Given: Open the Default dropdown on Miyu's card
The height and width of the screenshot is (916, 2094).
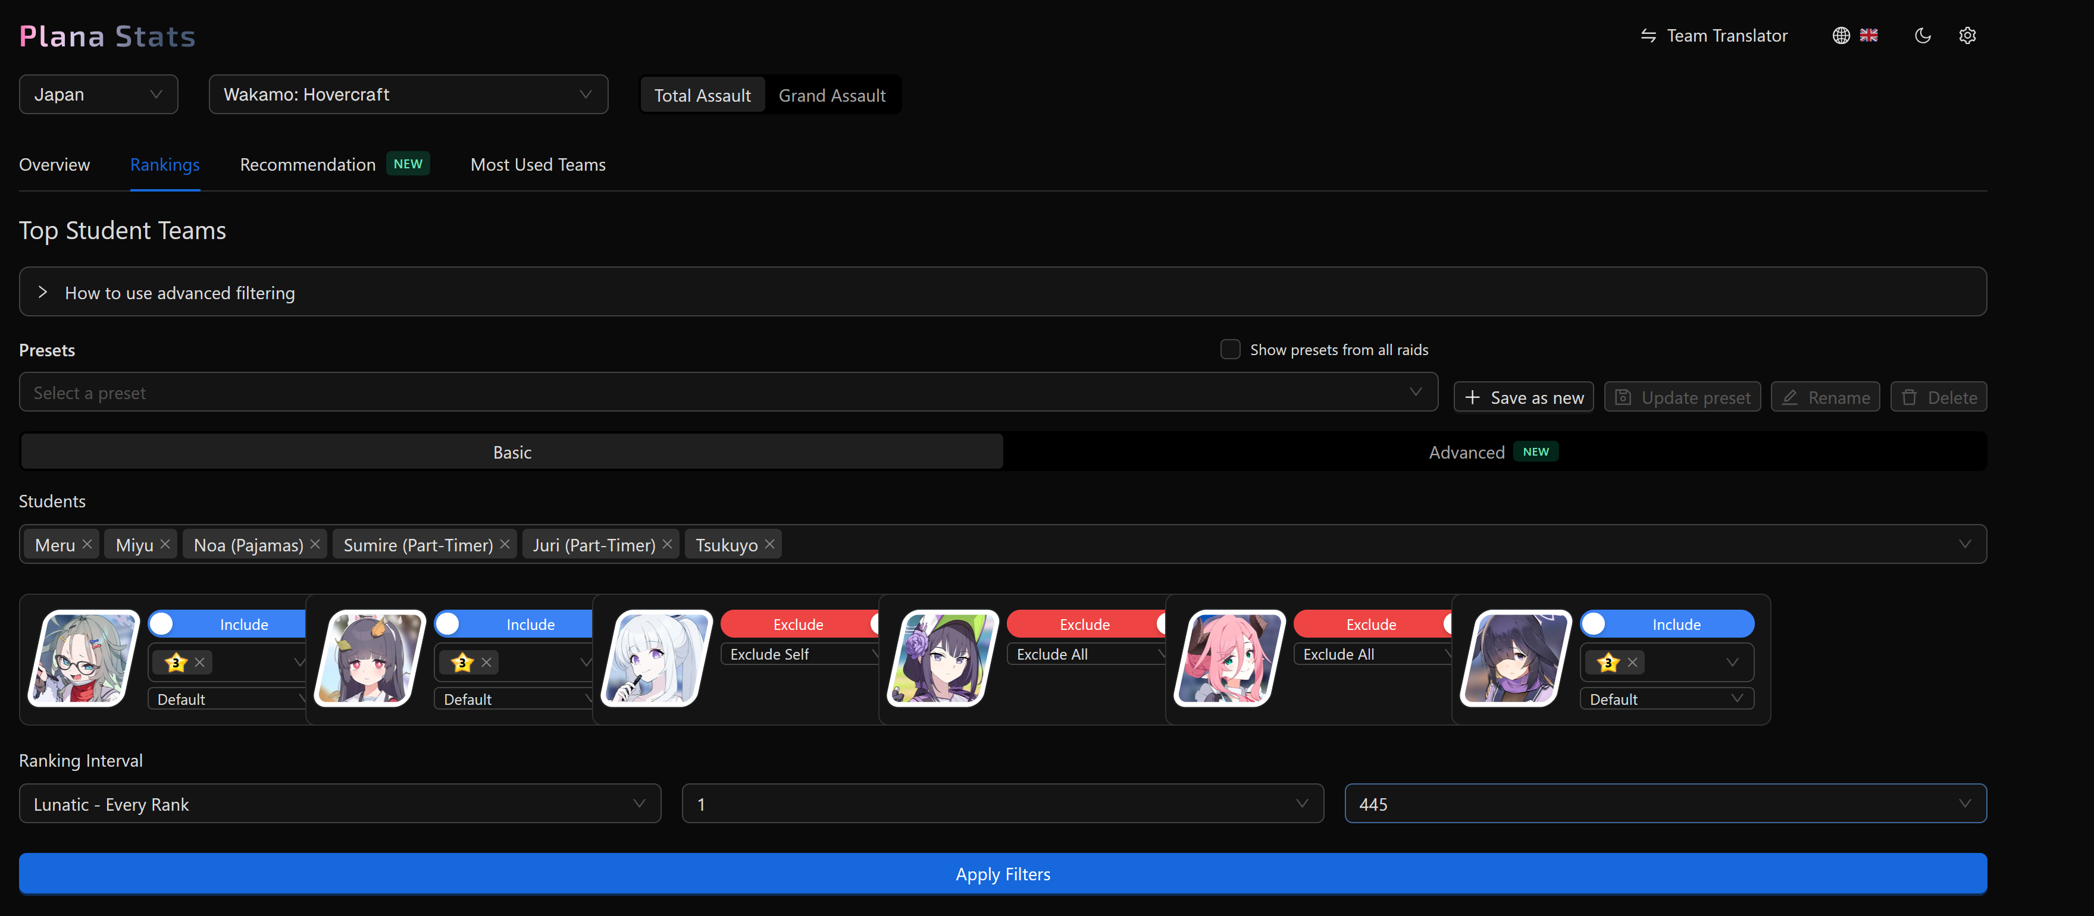Looking at the screenshot, I should tap(513, 698).
